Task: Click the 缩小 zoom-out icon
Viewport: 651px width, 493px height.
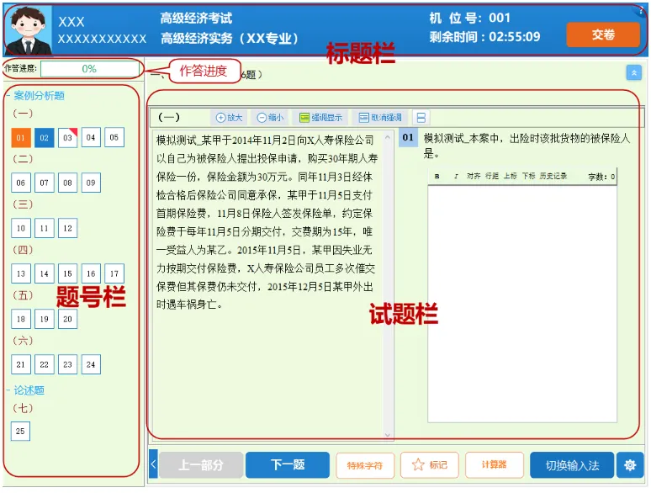Action: [x=270, y=118]
